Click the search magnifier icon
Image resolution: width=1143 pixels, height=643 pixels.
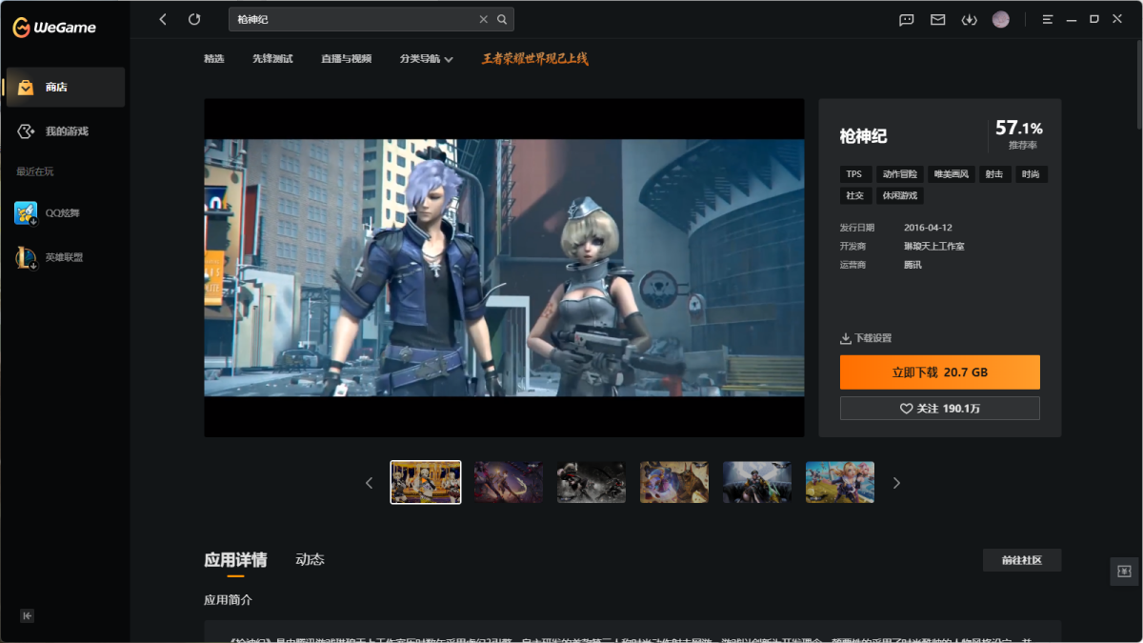click(x=502, y=19)
